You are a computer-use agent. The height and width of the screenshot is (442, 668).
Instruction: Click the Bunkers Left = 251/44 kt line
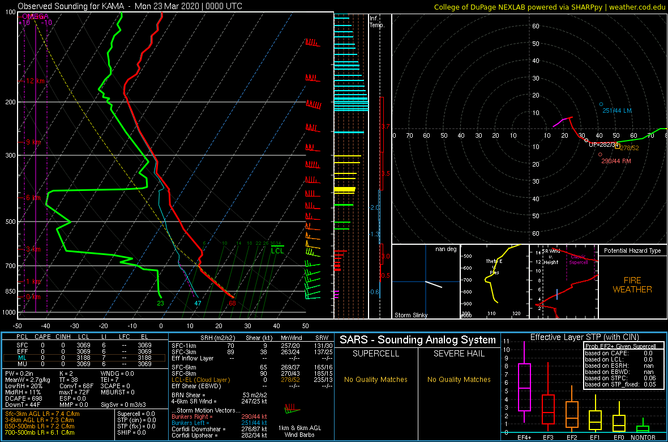coord(219,422)
